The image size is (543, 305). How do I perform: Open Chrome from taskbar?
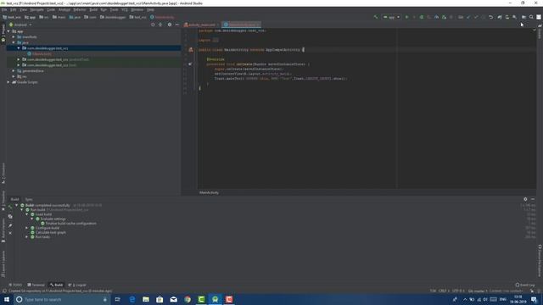click(x=188, y=299)
